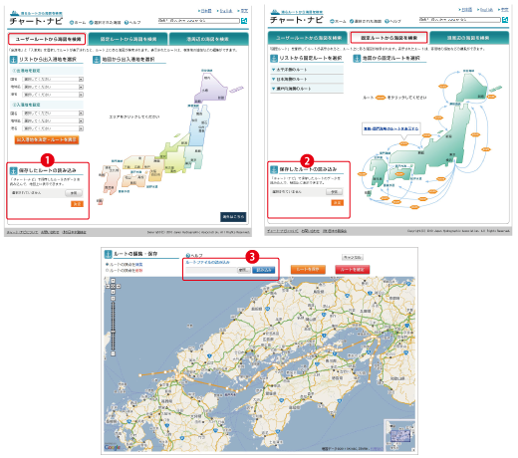Click the orange route save button above the map
Screen dimensions: 518x458
(308, 270)
